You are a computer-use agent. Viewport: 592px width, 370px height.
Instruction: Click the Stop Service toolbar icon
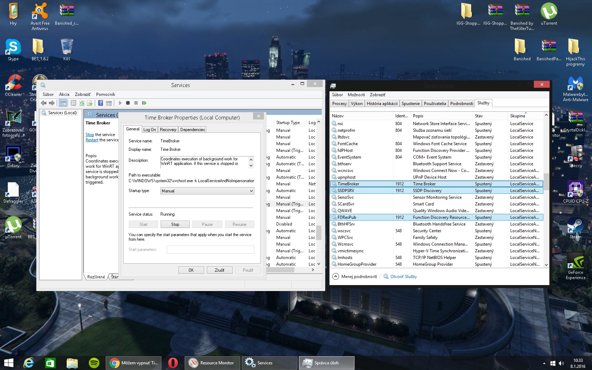pyautogui.click(x=128, y=103)
